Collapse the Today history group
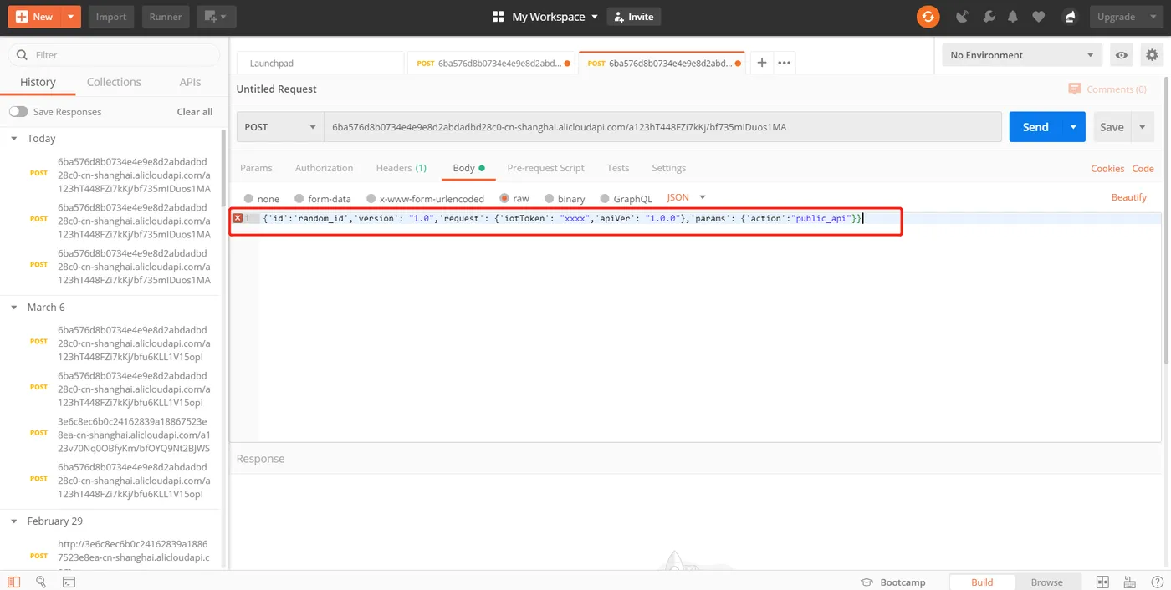1171x590 pixels. click(14, 139)
